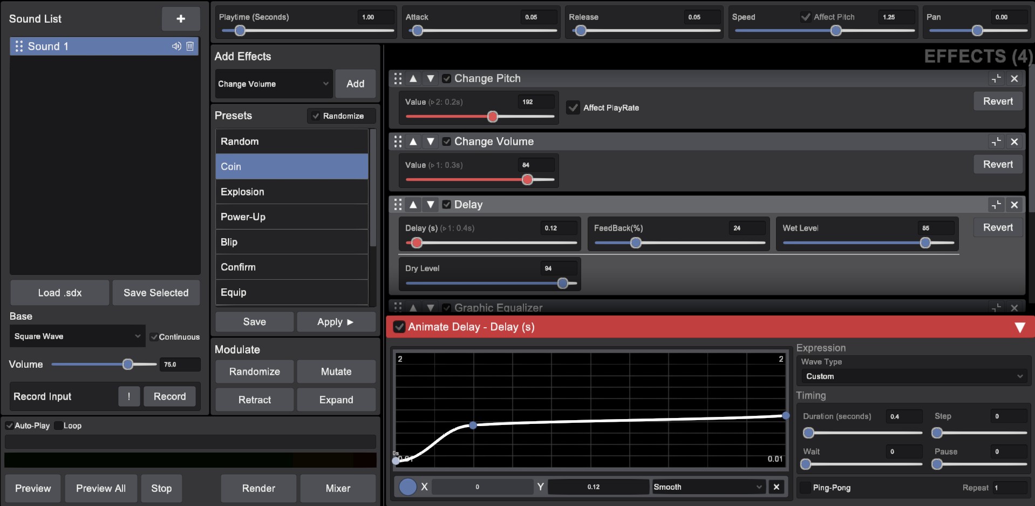Grab Delay effect drag handle
The image size is (1035, 506).
398,205
